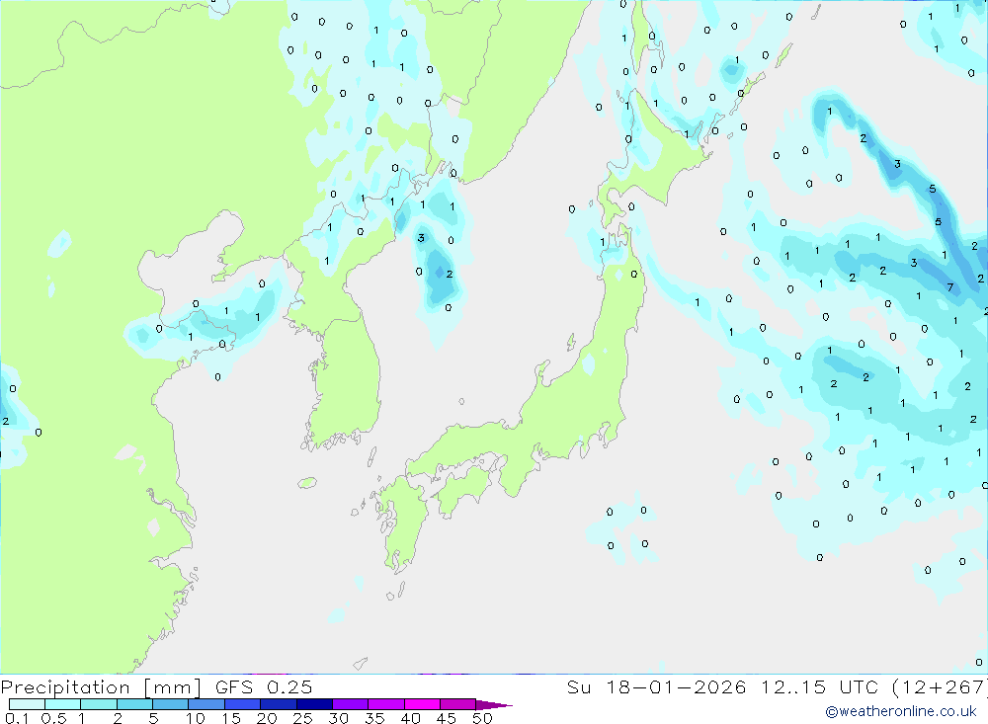Click the 40–45 mm magenta legend swatch

click(x=422, y=704)
